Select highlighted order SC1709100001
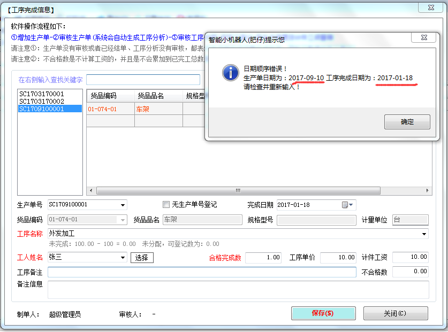448x332 pixels. point(42,109)
